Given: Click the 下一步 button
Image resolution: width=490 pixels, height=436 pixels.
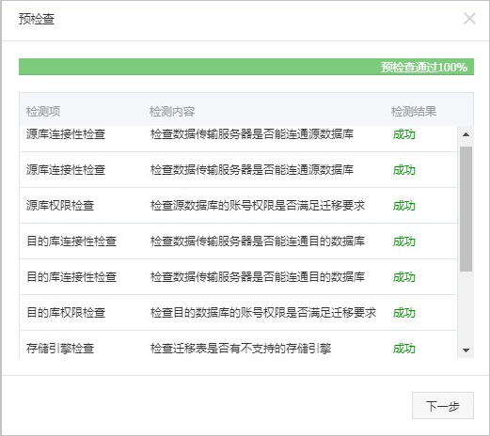Looking at the screenshot, I should coord(443,405).
